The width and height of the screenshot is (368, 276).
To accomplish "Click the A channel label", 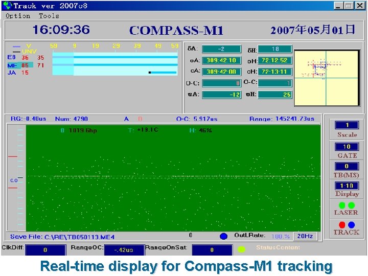I will (126, 119).
